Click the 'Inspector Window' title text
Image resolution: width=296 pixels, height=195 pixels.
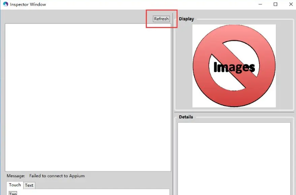pos(28,4)
